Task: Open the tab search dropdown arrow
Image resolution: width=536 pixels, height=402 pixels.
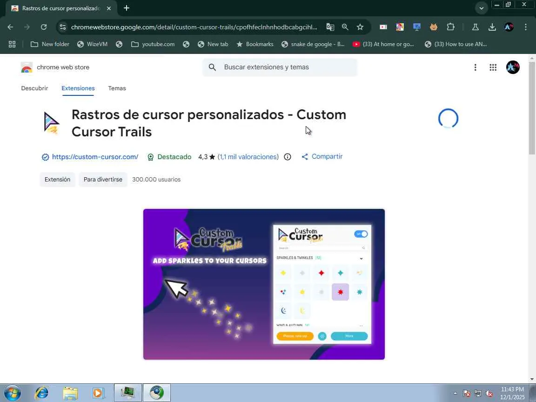Action: click(481, 8)
